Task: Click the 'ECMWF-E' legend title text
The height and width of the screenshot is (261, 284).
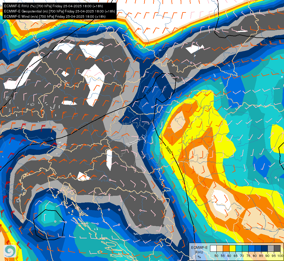Action: click(199, 248)
